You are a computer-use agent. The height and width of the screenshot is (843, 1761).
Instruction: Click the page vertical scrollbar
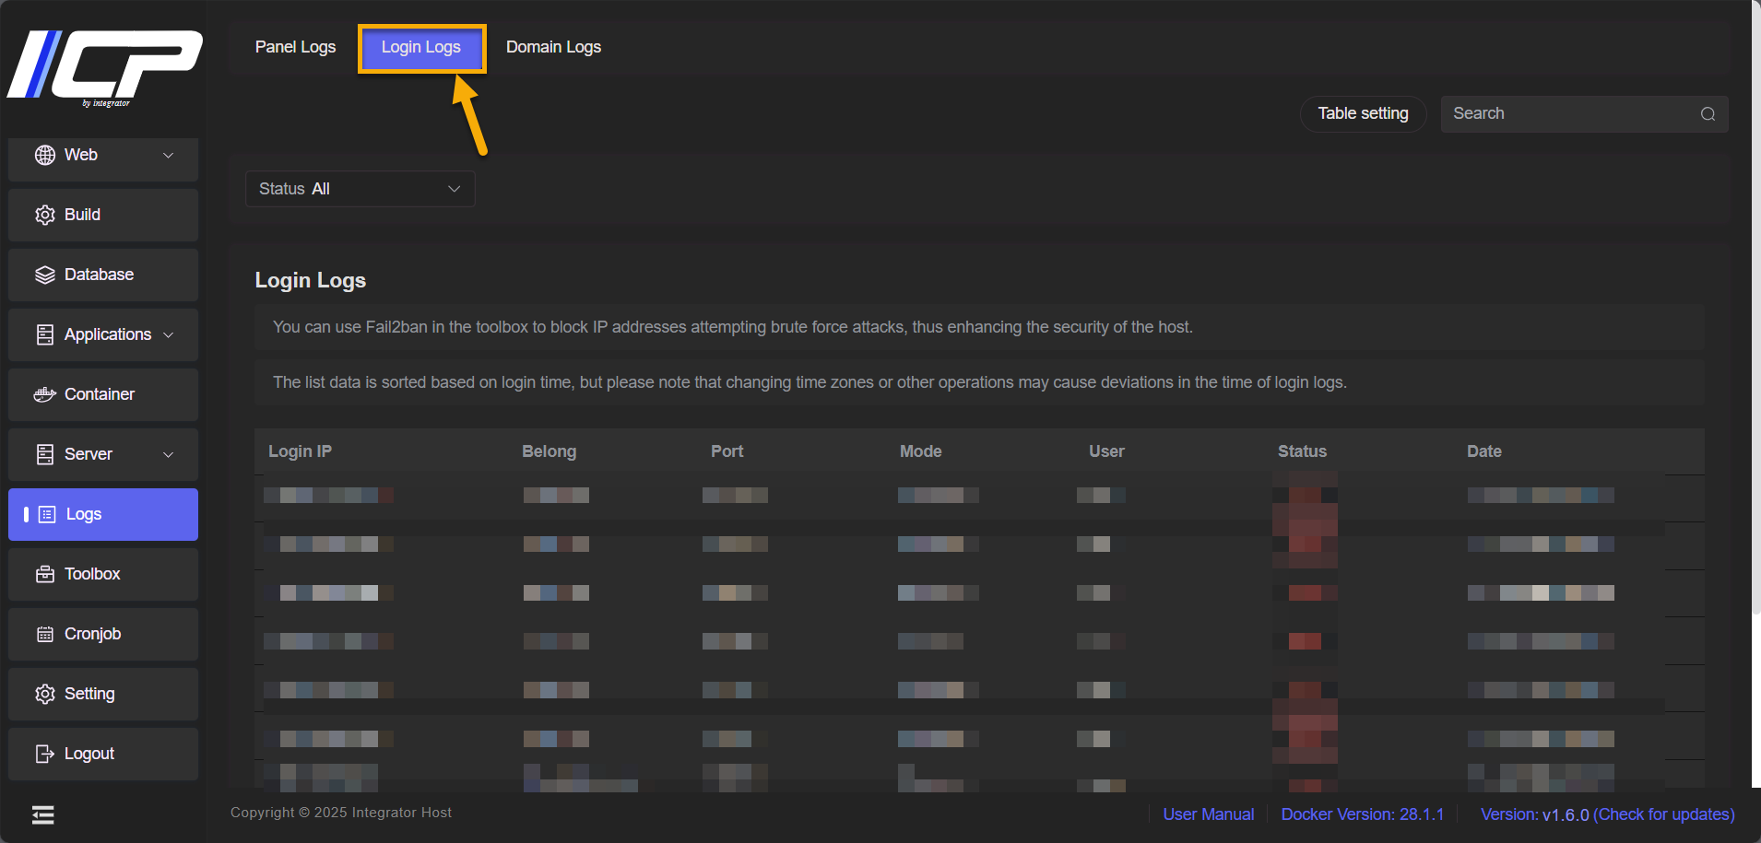(1755, 309)
